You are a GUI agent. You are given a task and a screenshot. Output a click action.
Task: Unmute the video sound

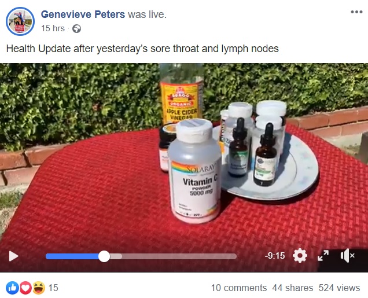(x=348, y=256)
